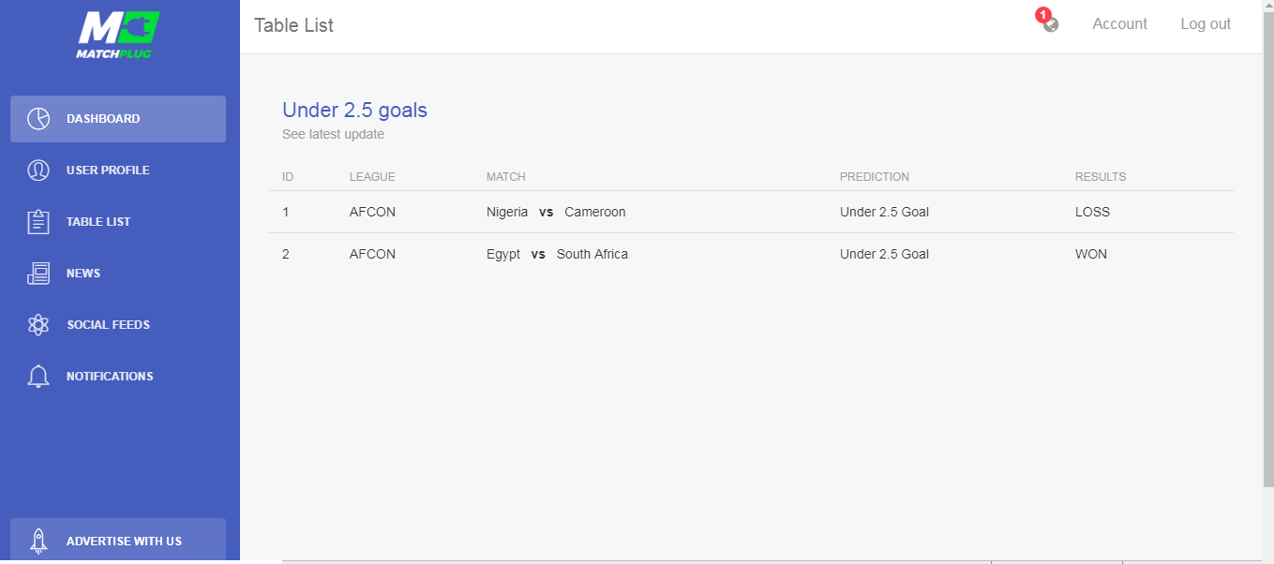Click the Notifications bell icon

click(x=38, y=377)
